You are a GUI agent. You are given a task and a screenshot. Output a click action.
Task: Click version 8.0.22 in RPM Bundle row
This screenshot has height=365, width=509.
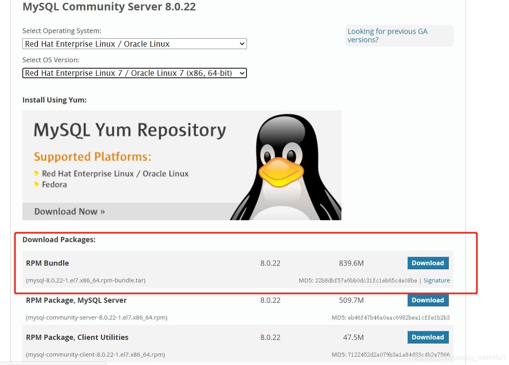(x=270, y=263)
